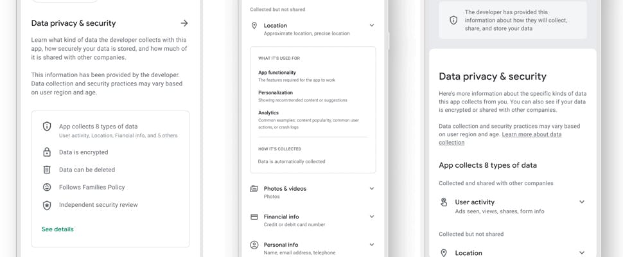Click the lock icon for encrypted data
The height and width of the screenshot is (257, 623).
(47, 152)
